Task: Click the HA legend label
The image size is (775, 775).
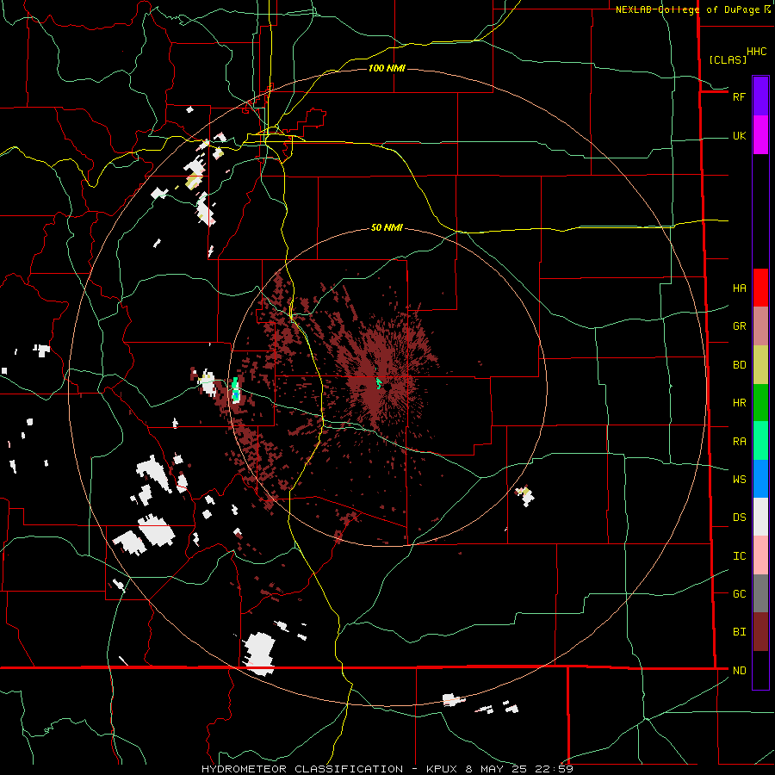Action: (739, 288)
